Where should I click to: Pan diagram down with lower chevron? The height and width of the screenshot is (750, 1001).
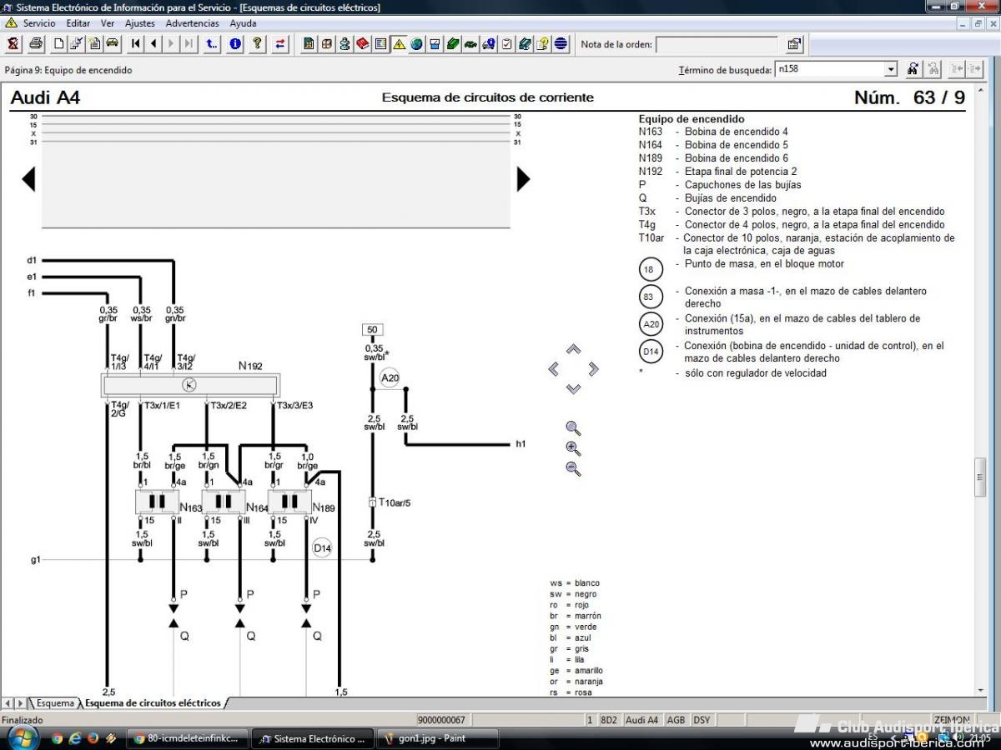pos(573,389)
